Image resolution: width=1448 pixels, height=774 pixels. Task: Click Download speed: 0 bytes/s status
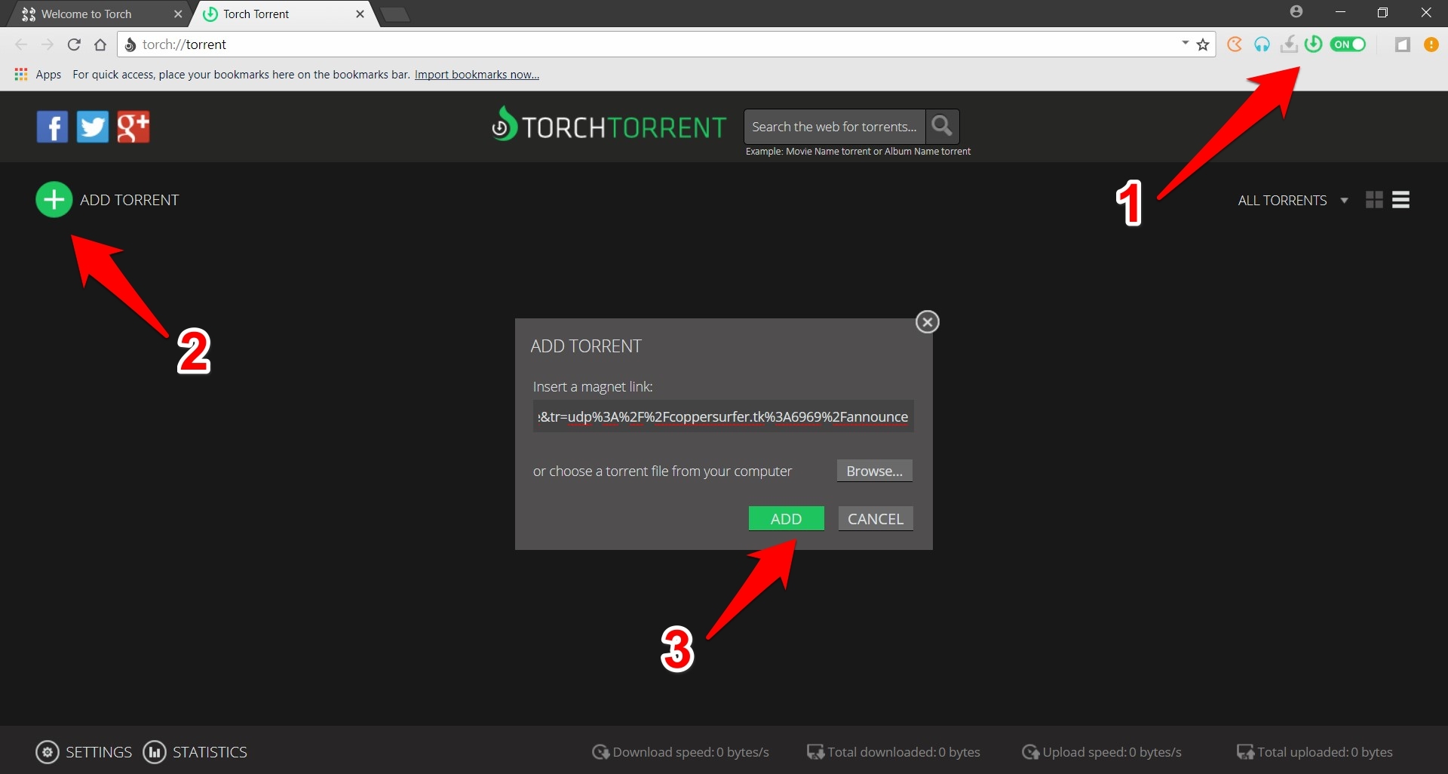point(681,752)
